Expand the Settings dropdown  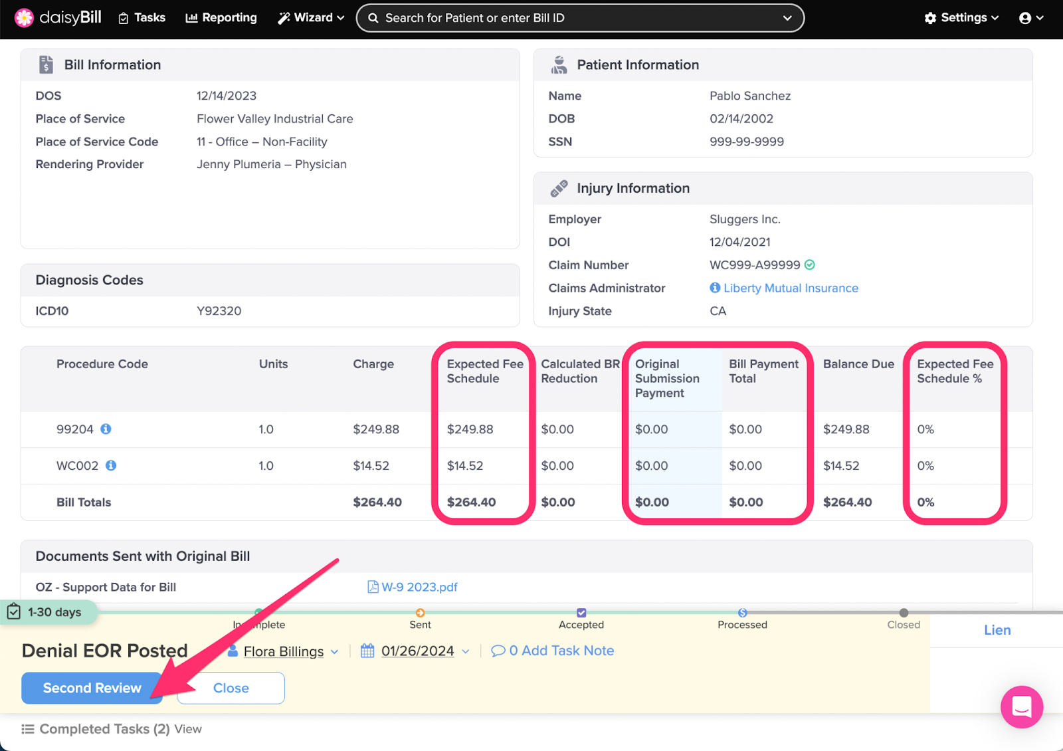pos(961,18)
